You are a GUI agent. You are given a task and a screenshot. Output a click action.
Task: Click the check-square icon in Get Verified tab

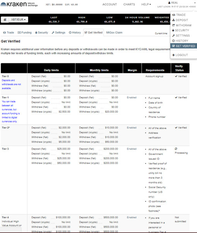86,32
